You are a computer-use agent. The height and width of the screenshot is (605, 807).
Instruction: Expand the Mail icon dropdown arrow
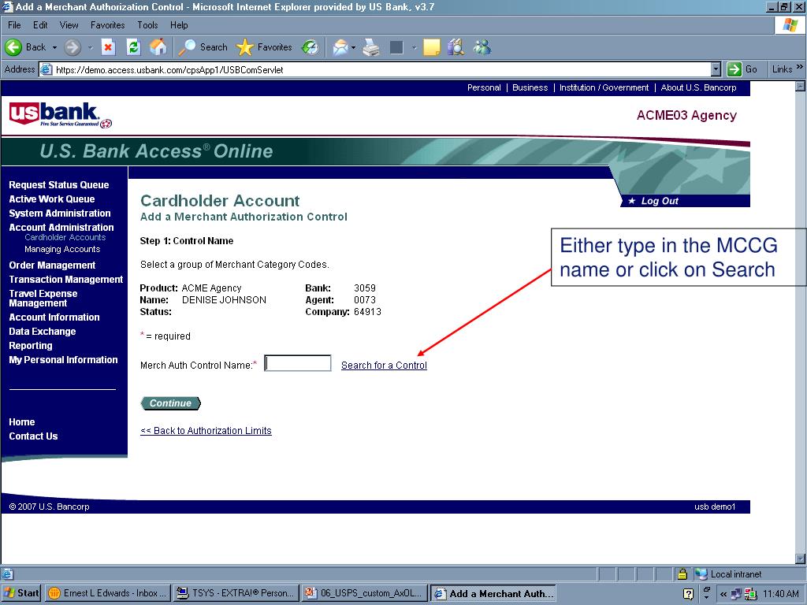click(353, 47)
